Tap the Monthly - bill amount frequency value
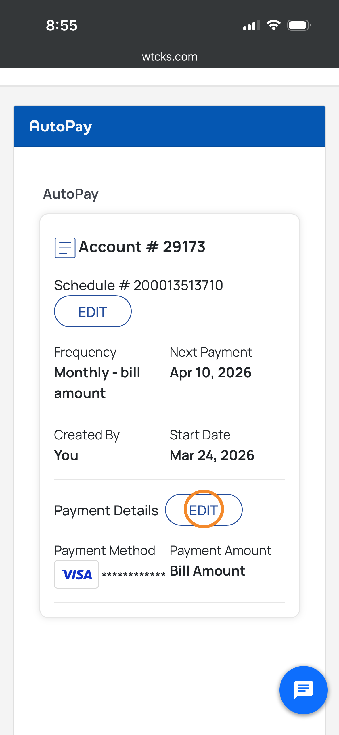Screen dimensions: 339x735 pos(97,383)
